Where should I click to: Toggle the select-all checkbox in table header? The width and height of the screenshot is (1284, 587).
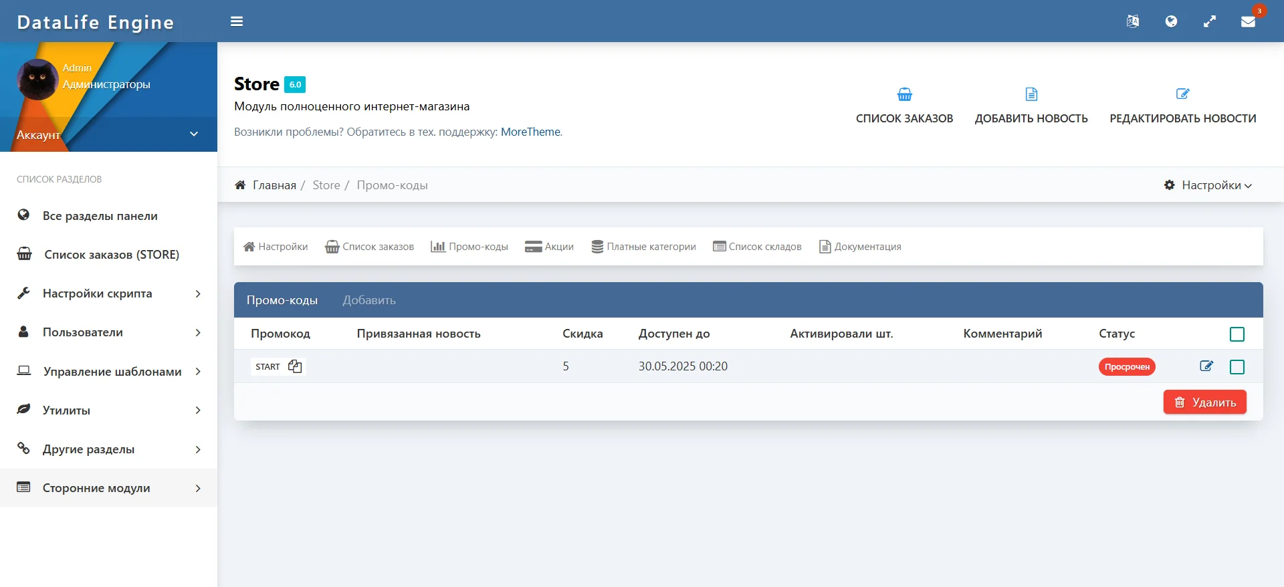pos(1237,334)
